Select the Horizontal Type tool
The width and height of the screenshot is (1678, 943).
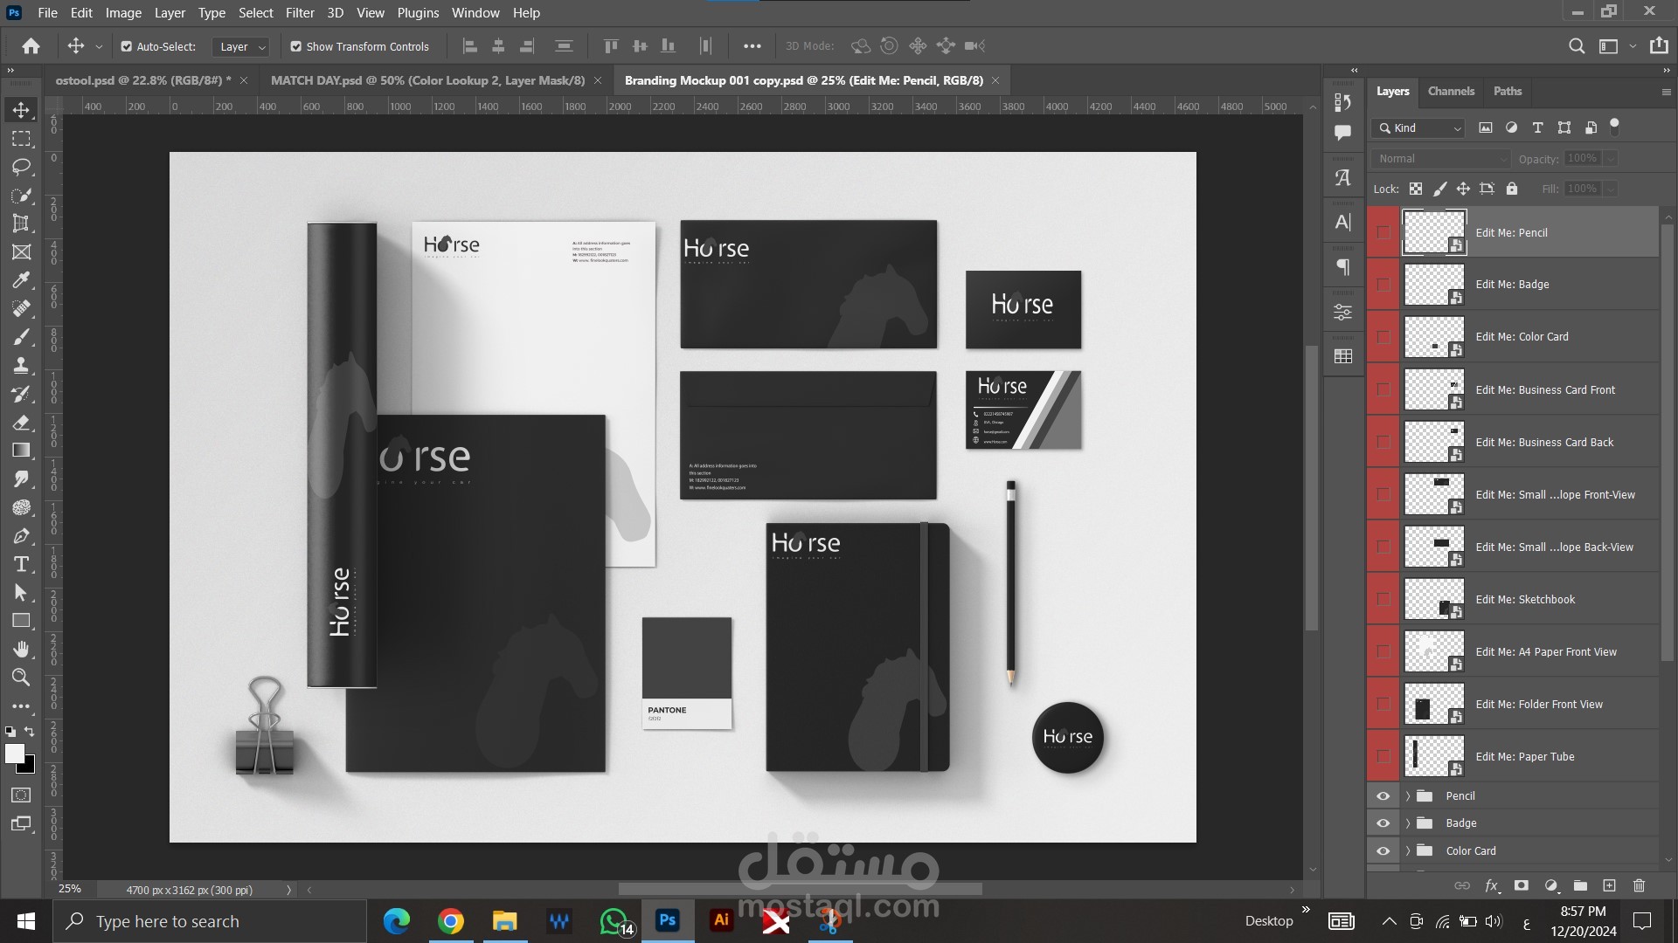tap(21, 564)
